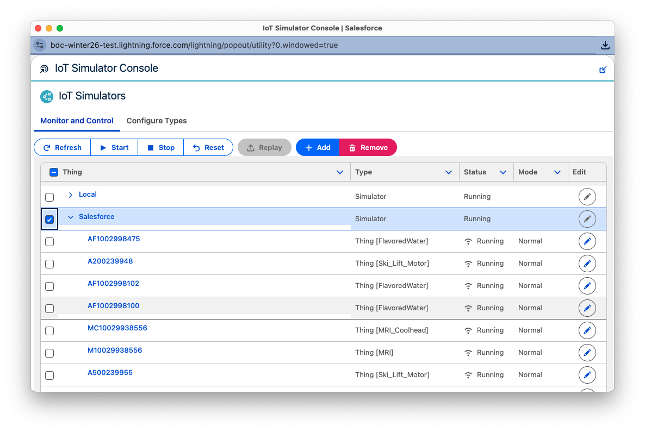Click the download icon in address bar
Viewport: 645px width, 432px height.
pyautogui.click(x=605, y=45)
